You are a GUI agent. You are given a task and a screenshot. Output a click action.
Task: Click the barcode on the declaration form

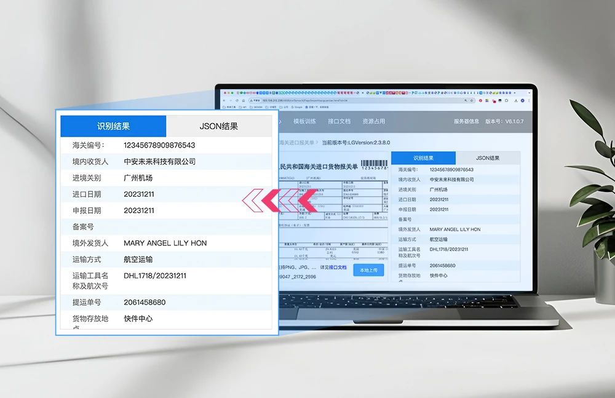(x=374, y=164)
